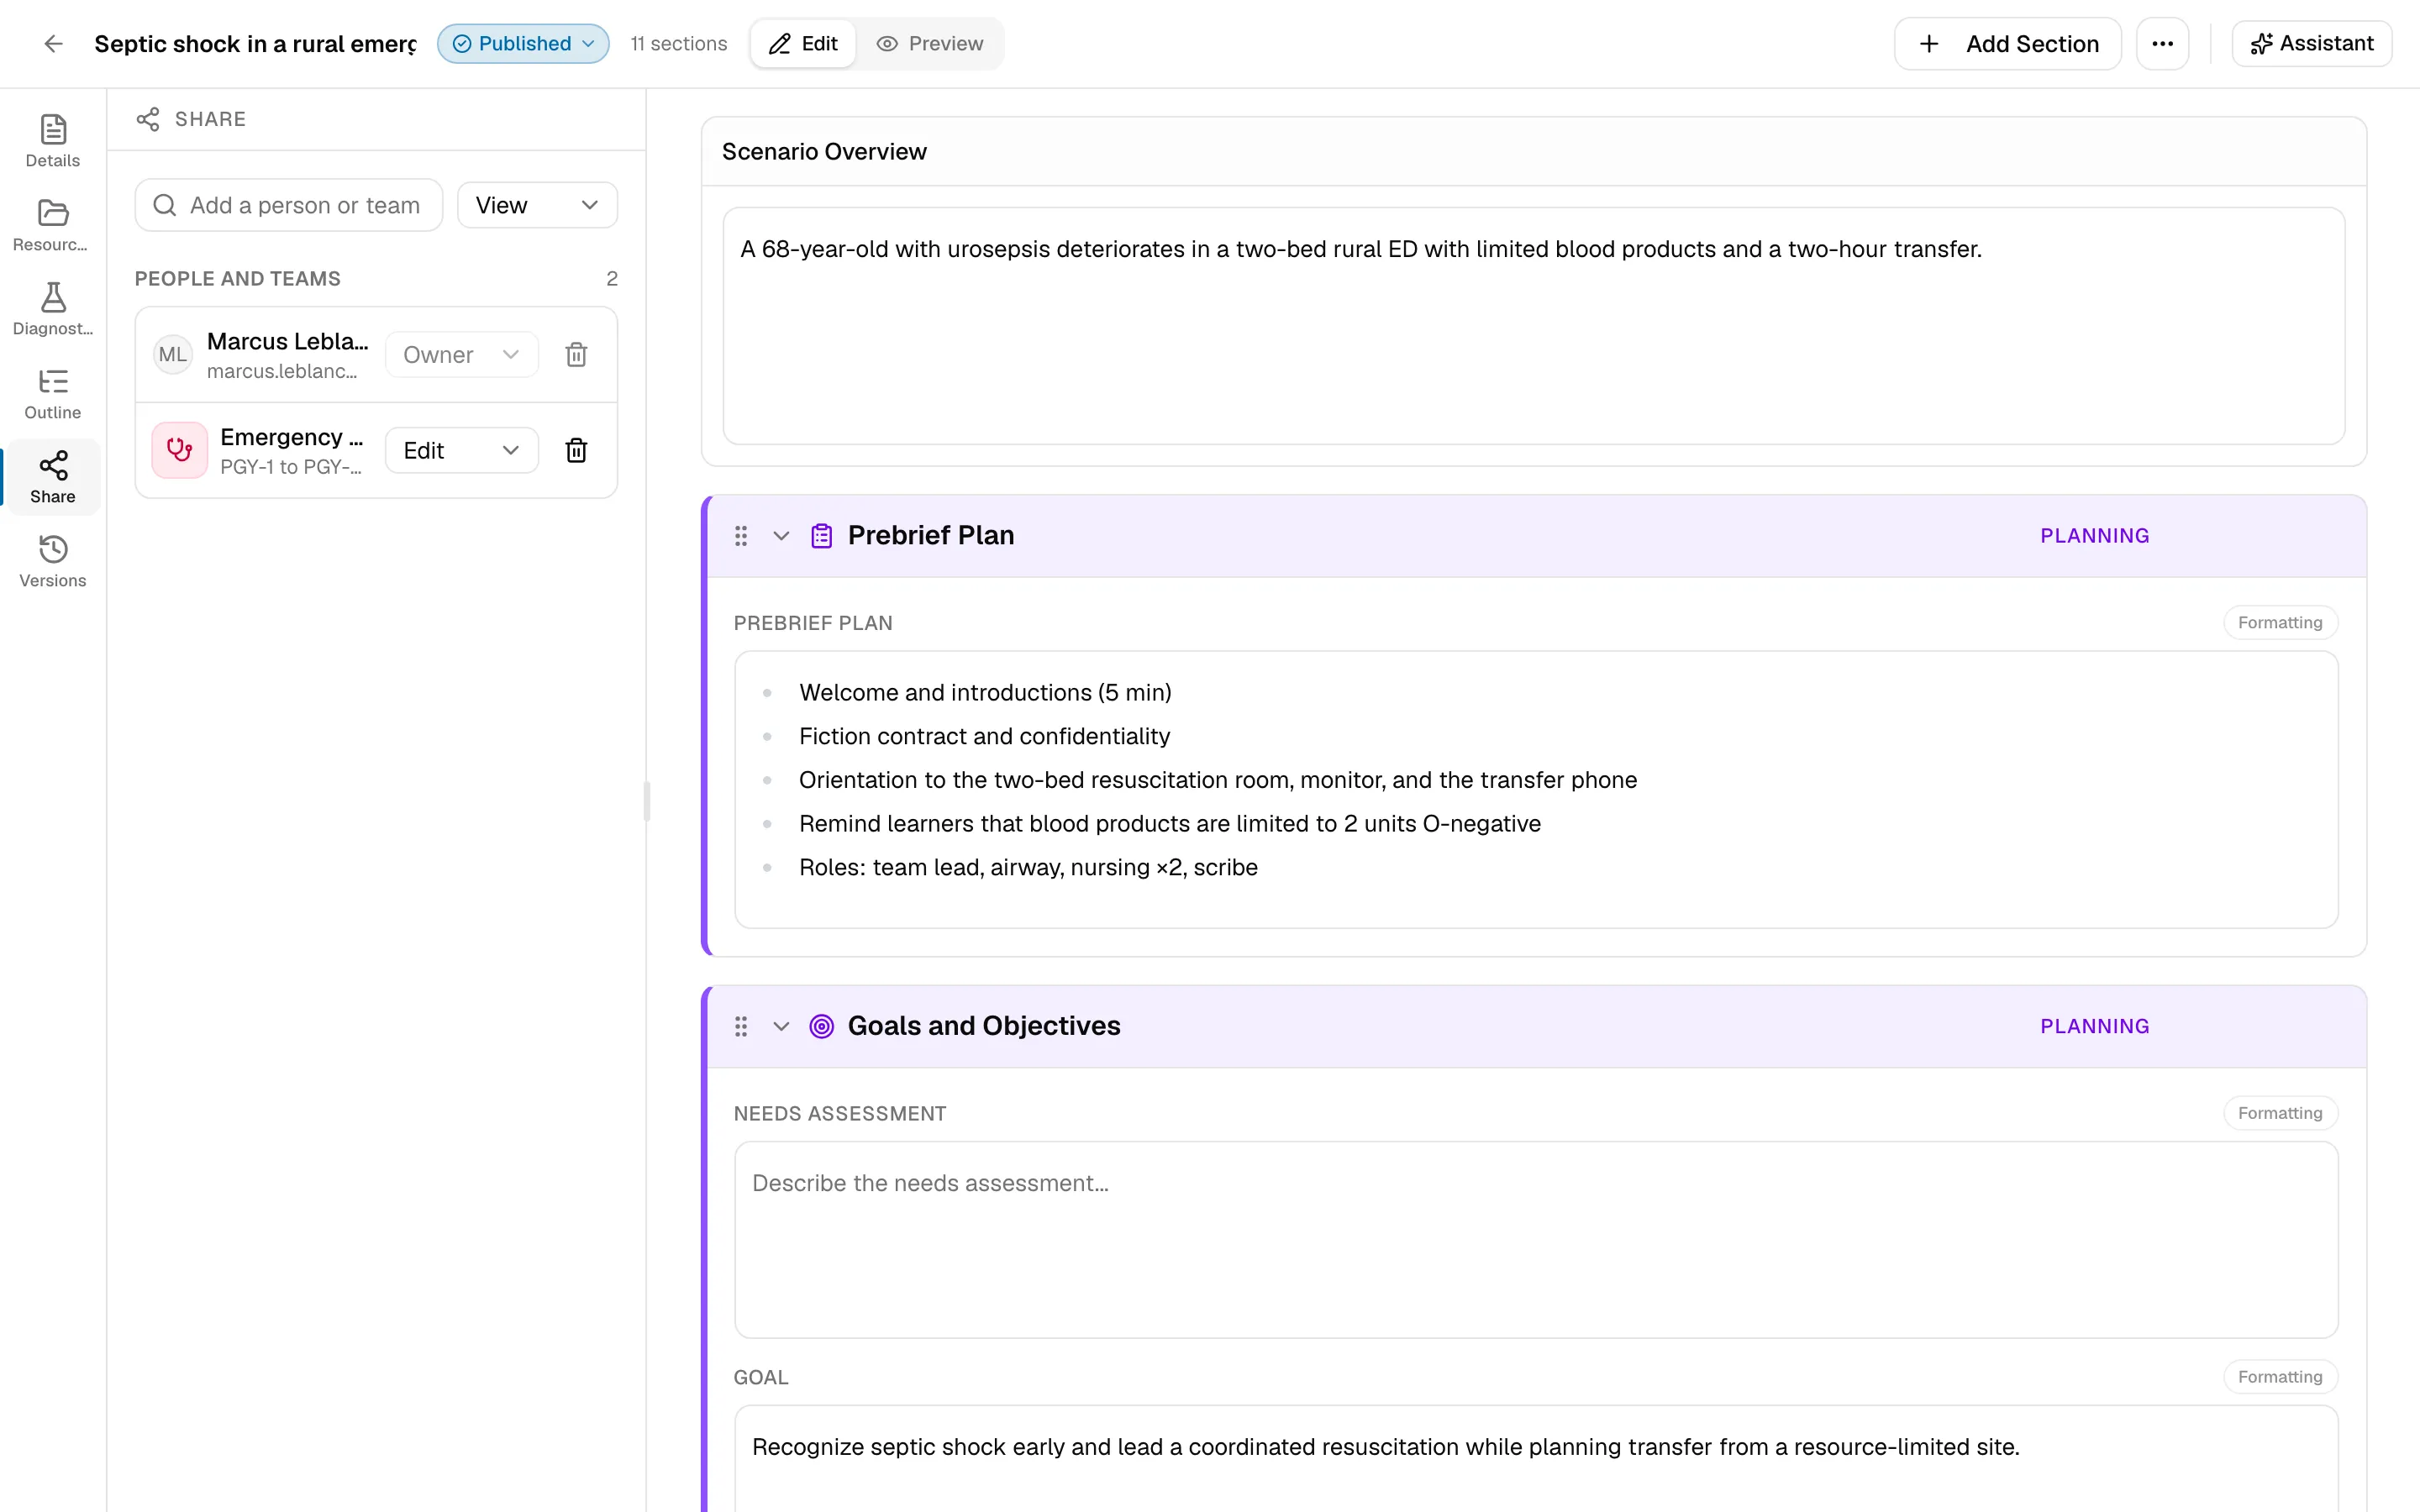Open the Details sidebar panel
2420x1512 pixels.
[x=53, y=140]
